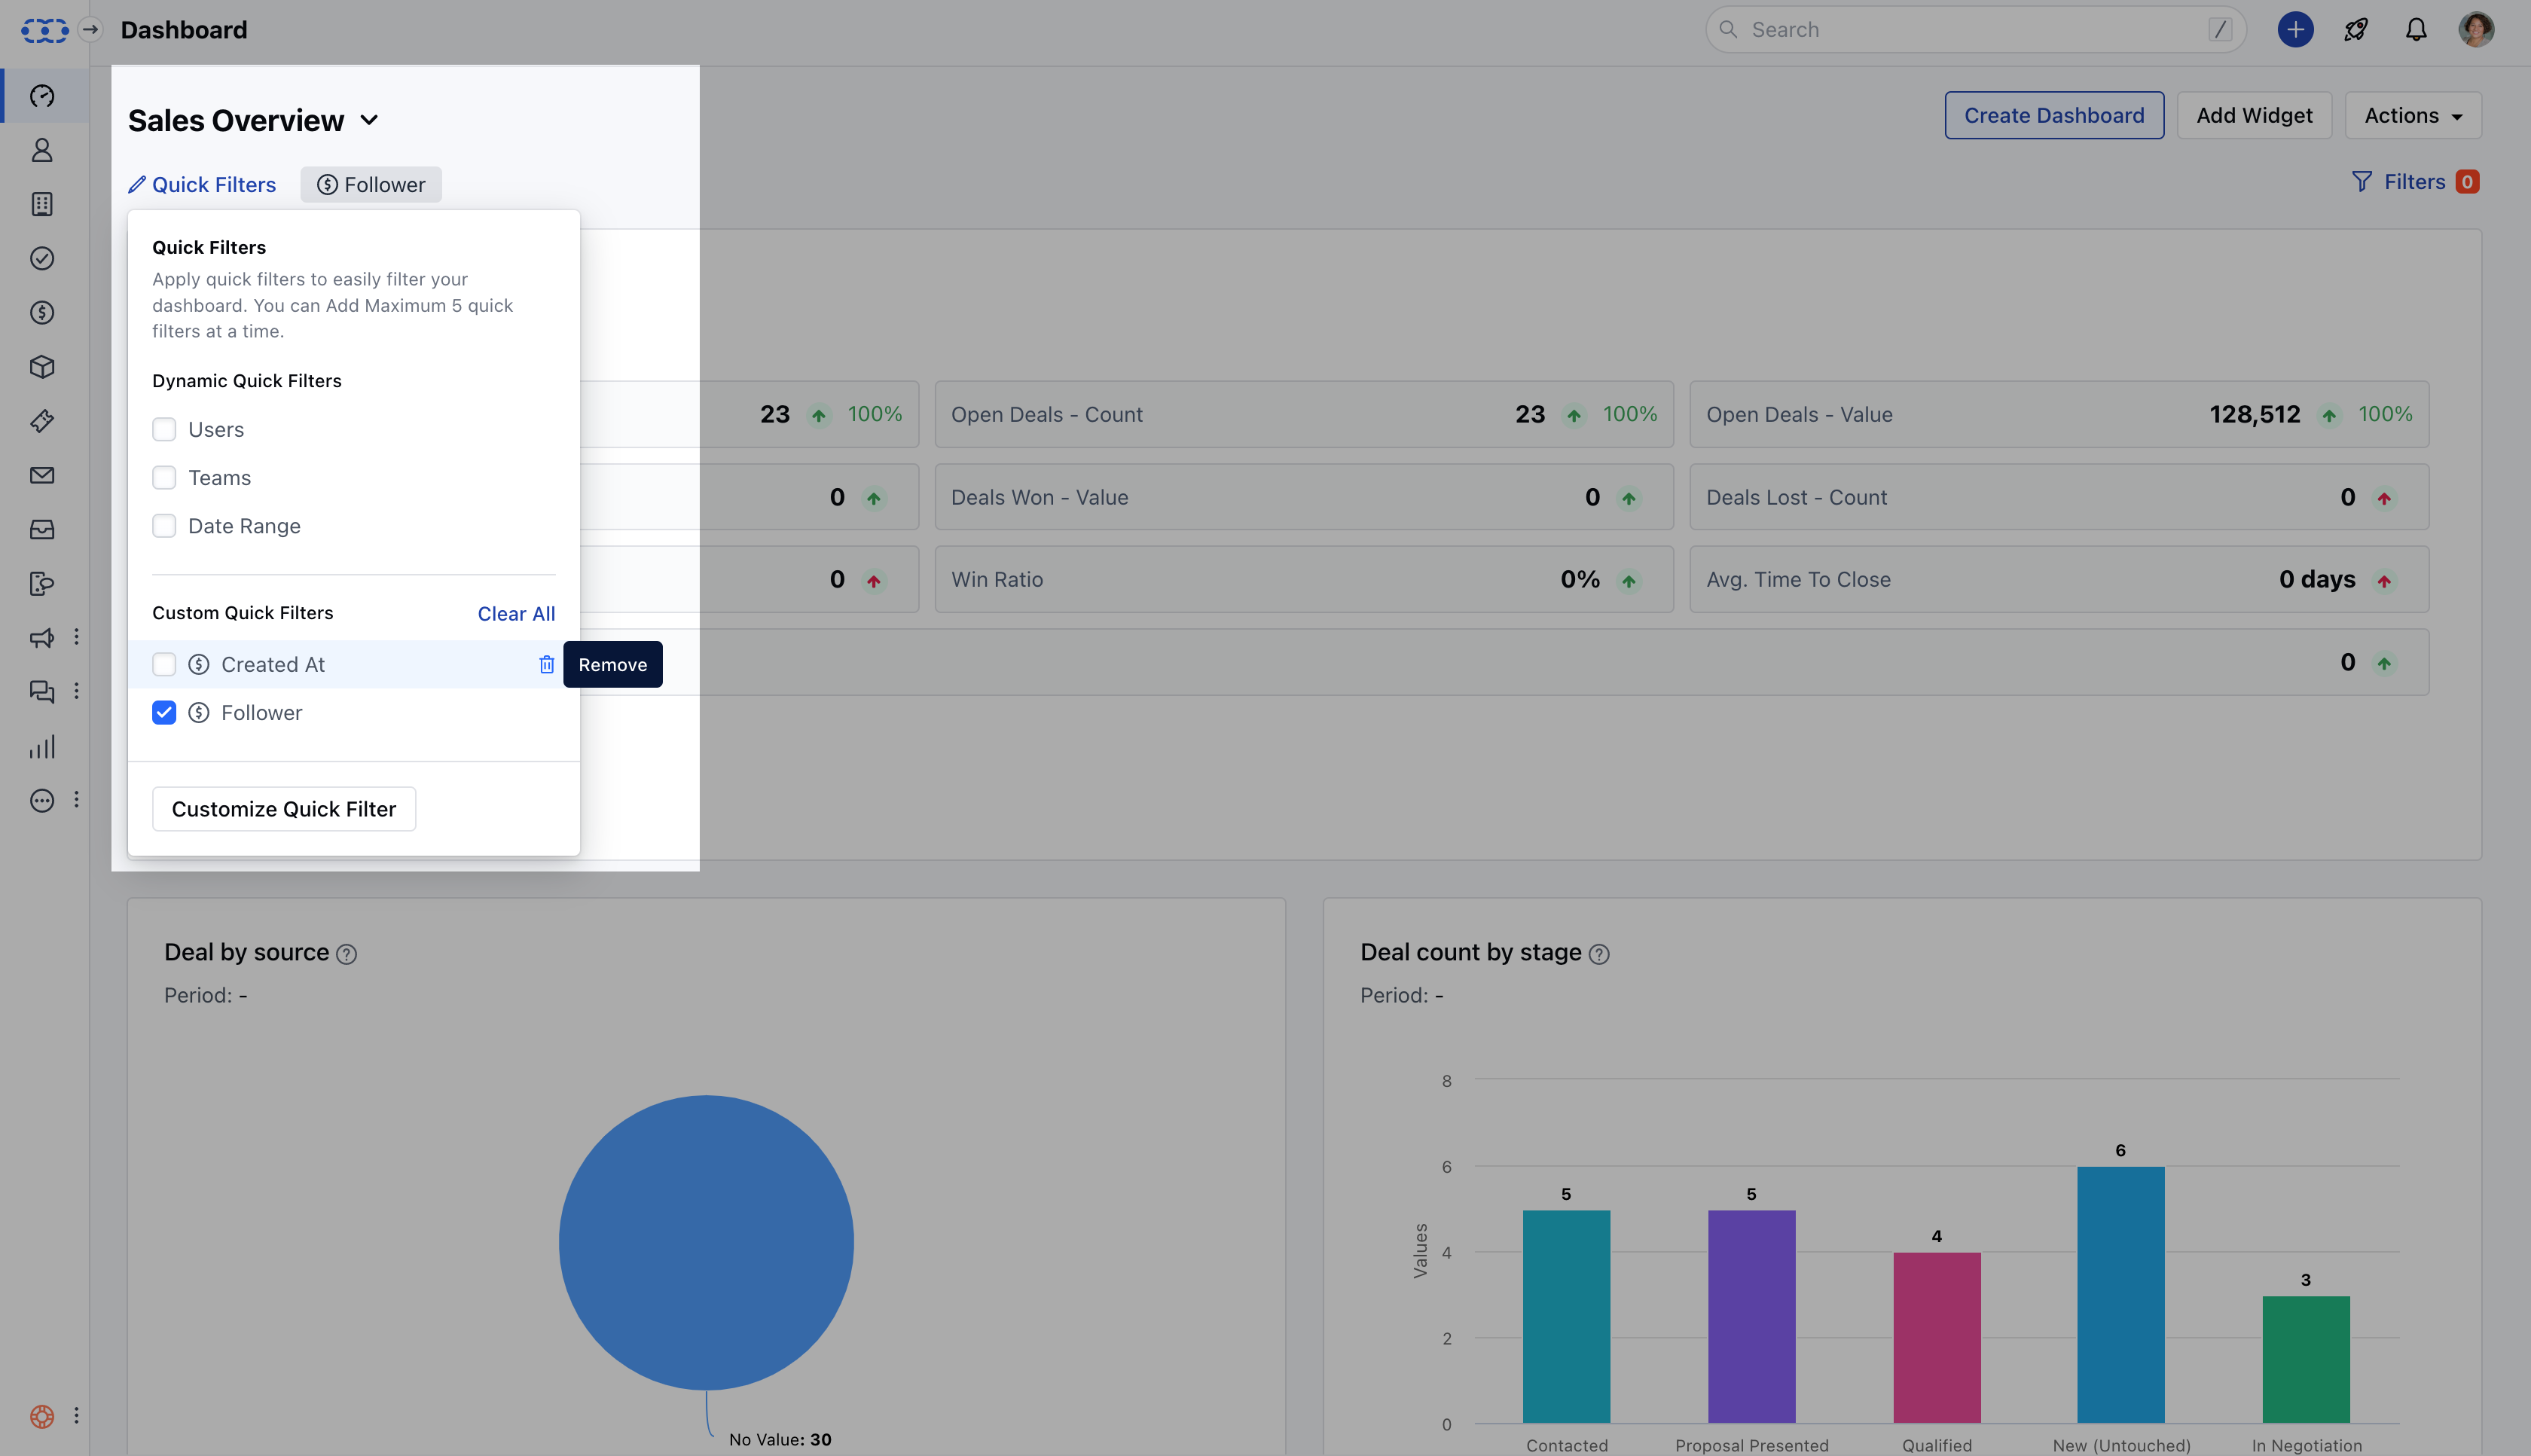Click the Products cube icon in sidebar
2531x1456 pixels.
pos(42,367)
